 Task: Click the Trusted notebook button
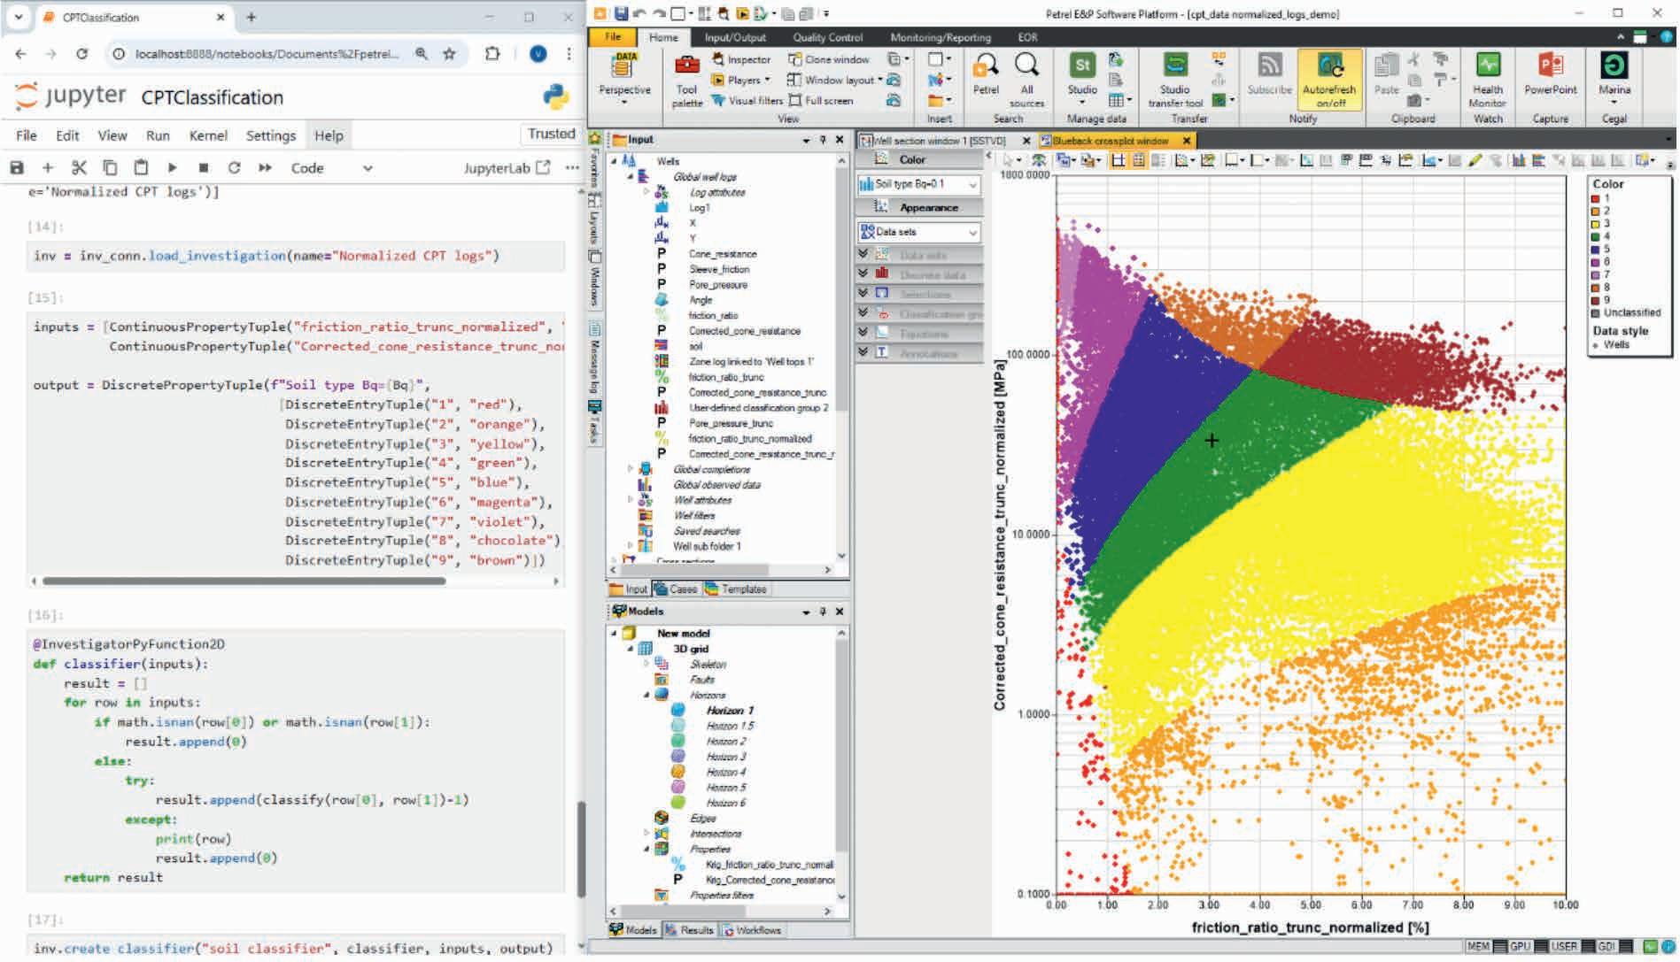[x=551, y=134]
